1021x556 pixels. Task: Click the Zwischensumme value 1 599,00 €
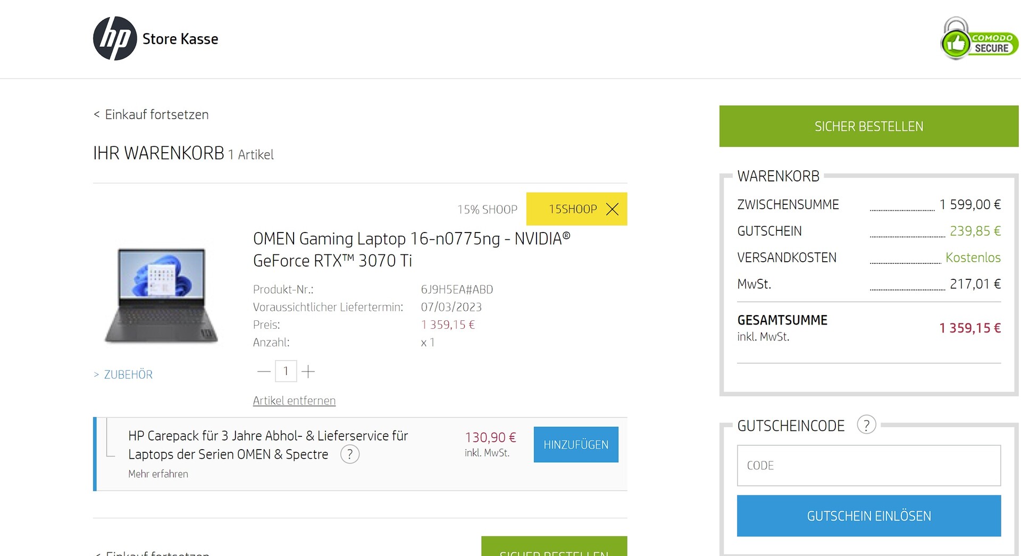[x=970, y=204]
